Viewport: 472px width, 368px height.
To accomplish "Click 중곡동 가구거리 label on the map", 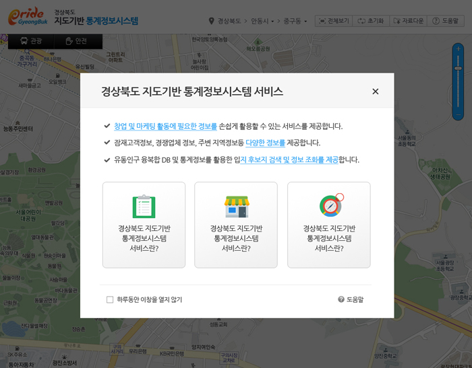I will (27, 61).
